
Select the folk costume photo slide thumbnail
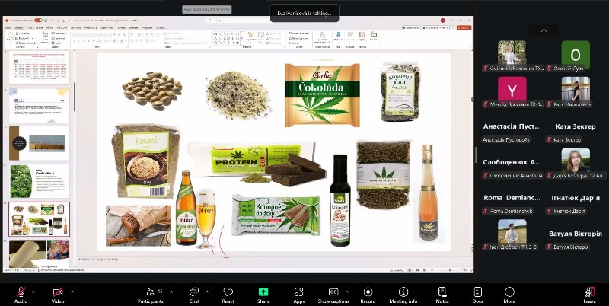40,254
